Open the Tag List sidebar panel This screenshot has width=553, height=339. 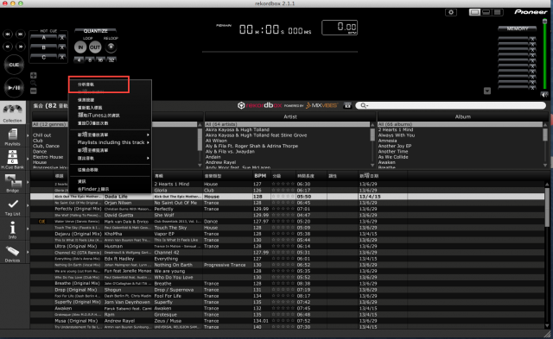pyautogui.click(x=13, y=207)
